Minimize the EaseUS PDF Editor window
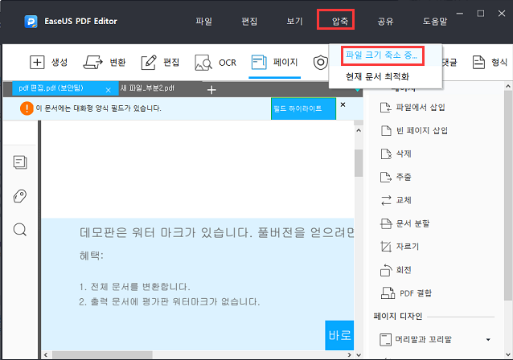This screenshot has height=360, width=513. (x=460, y=14)
